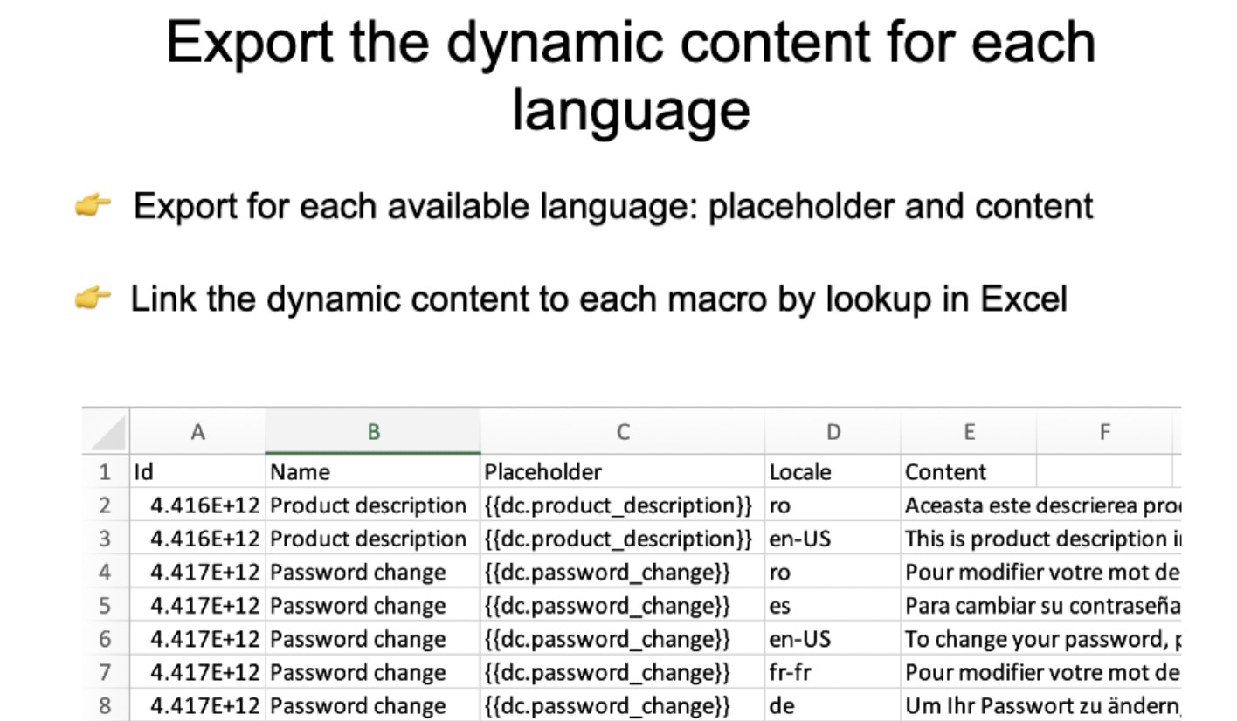Click the select-all corner triangle of the sheet

pos(107,432)
